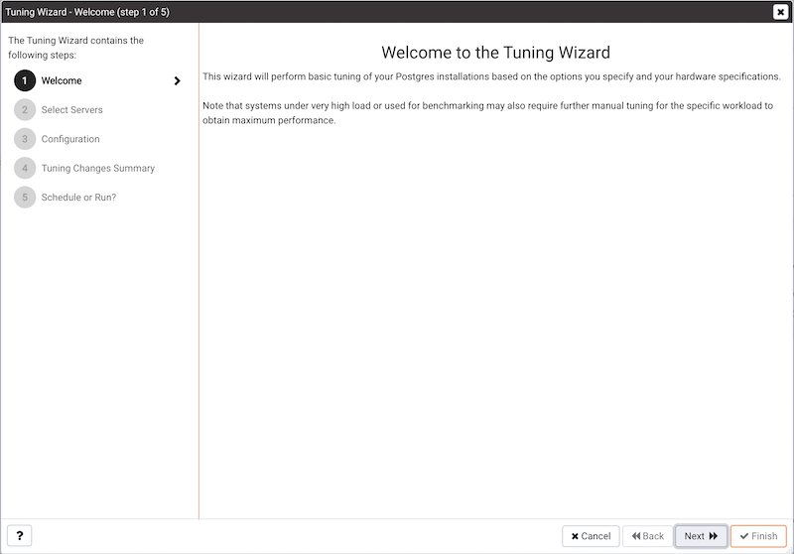
Task: Click the 'Welcome to the Tuning Wizard' heading
Action: pos(495,53)
